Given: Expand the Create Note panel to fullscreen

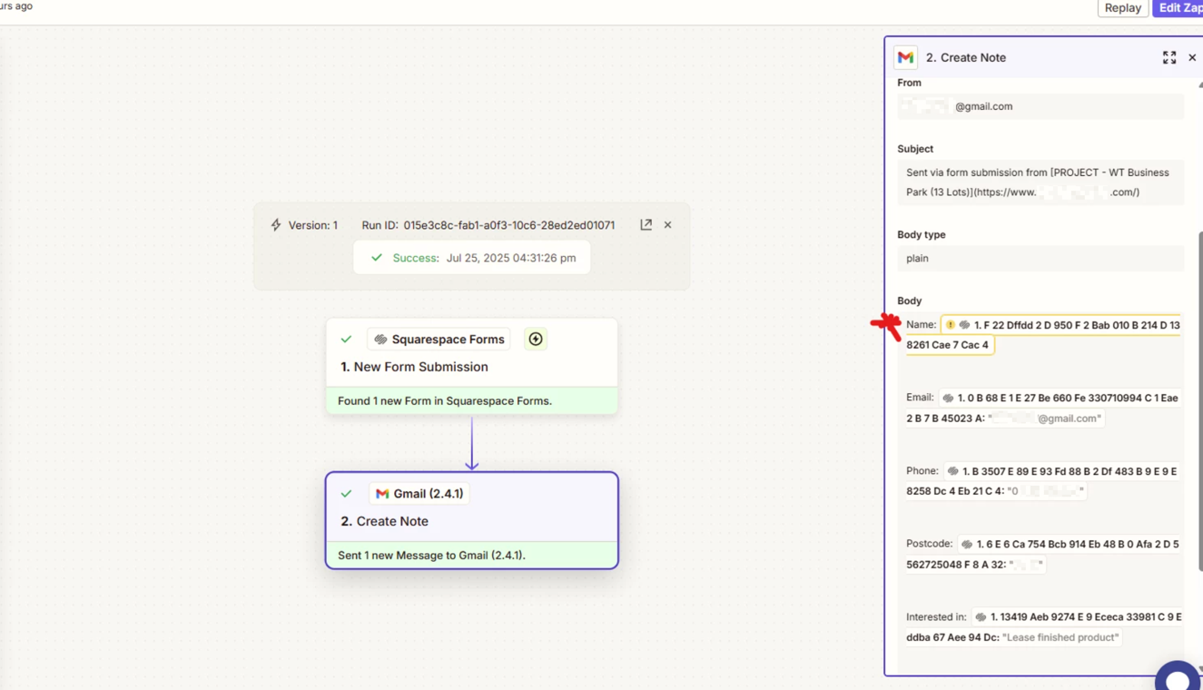Looking at the screenshot, I should (x=1168, y=57).
